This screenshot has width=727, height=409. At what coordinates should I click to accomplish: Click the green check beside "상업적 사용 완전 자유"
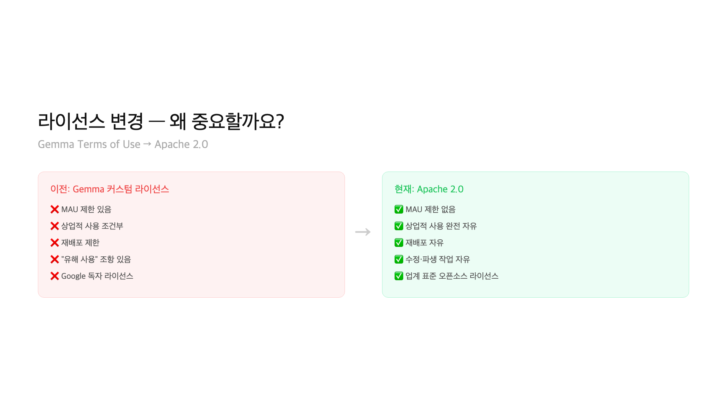pyautogui.click(x=399, y=226)
